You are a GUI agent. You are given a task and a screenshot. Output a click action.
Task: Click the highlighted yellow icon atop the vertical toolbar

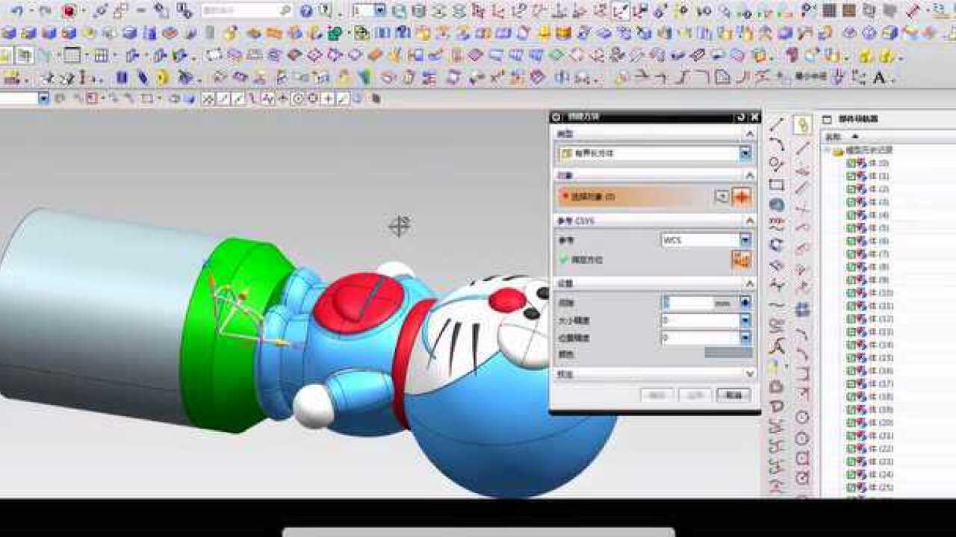(x=802, y=125)
